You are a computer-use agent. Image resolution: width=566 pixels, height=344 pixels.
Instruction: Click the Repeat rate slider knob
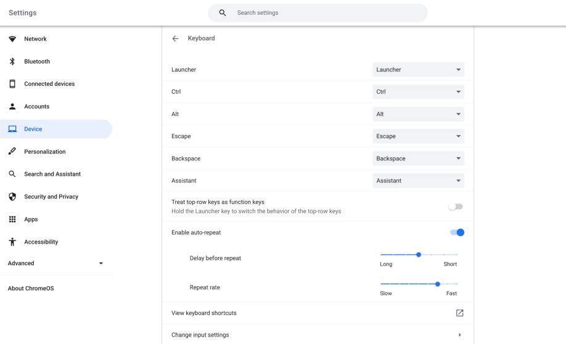click(438, 284)
